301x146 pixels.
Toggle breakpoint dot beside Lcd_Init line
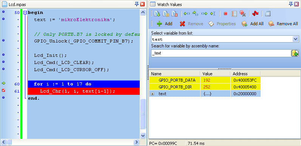[x=3, y=55]
